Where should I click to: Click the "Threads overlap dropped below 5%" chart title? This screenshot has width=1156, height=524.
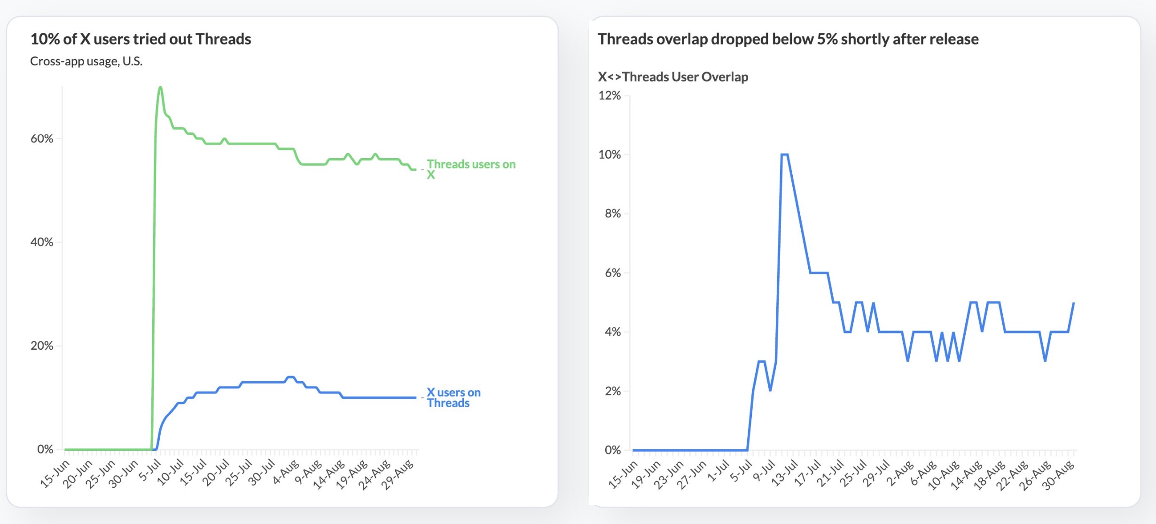click(788, 39)
